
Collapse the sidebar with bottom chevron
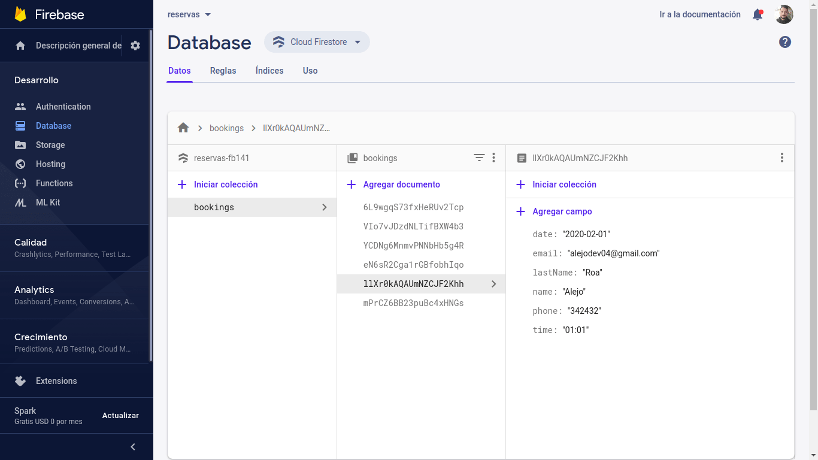coord(133,447)
